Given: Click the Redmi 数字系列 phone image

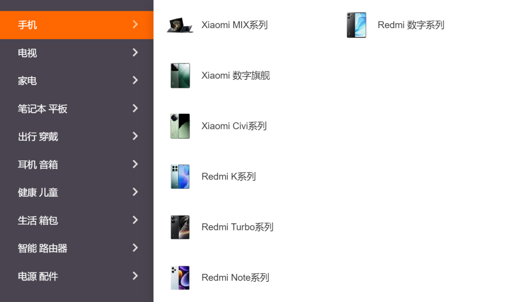Looking at the screenshot, I should (356, 25).
